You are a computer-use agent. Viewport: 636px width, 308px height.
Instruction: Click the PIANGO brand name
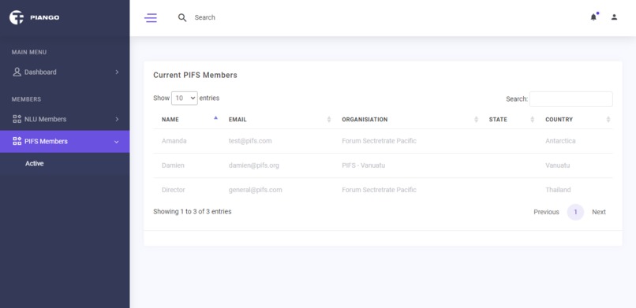tap(45, 17)
